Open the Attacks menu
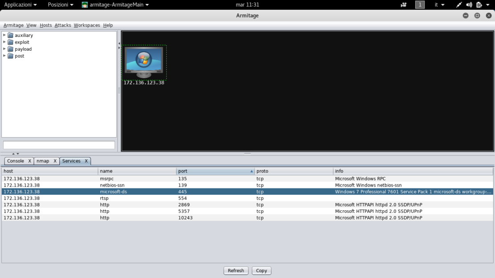This screenshot has height=278, width=495. coord(62,25)
